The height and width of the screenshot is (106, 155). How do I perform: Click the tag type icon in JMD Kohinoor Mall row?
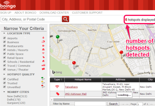[58, 94]
